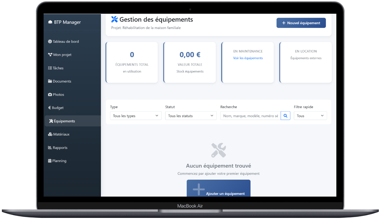381x220 pixels.
Task: Expand the Tous les statuts dropdown
Action: 190,116
